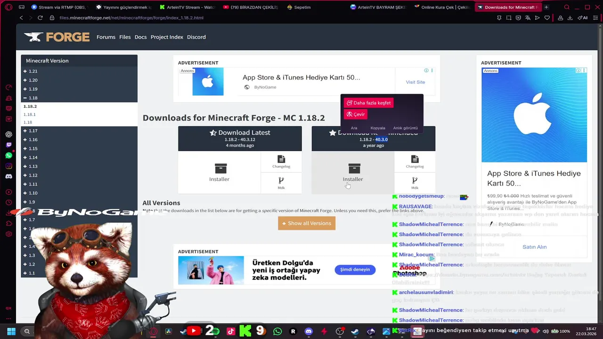Open Twitch in the Opera sidebar
Viewport: 603px width, 339px height.
8,145
